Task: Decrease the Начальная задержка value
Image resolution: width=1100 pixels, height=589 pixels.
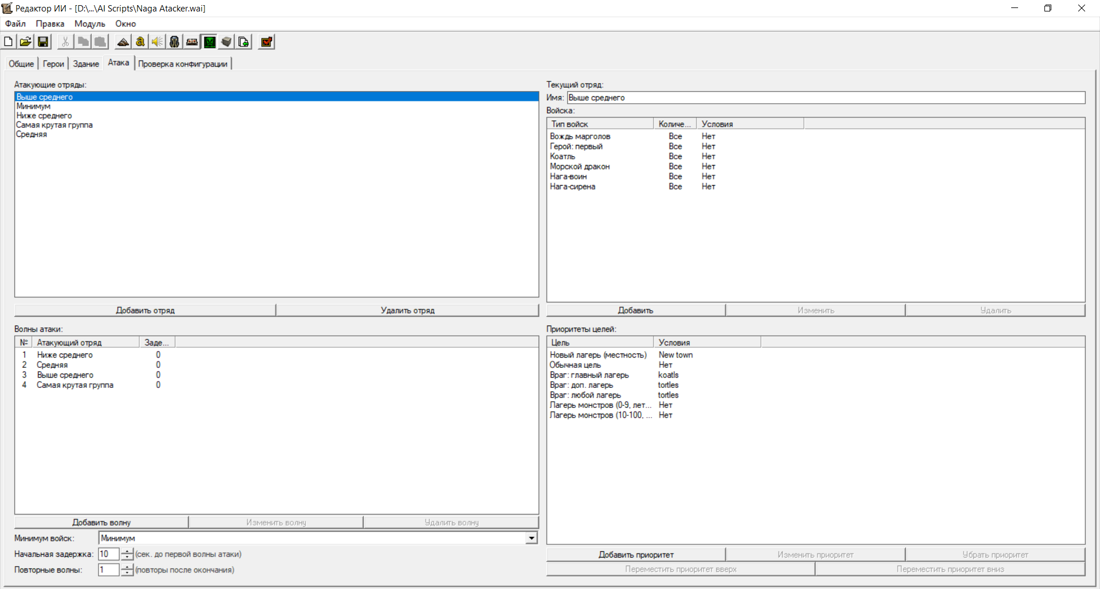Action: [127, 557]
